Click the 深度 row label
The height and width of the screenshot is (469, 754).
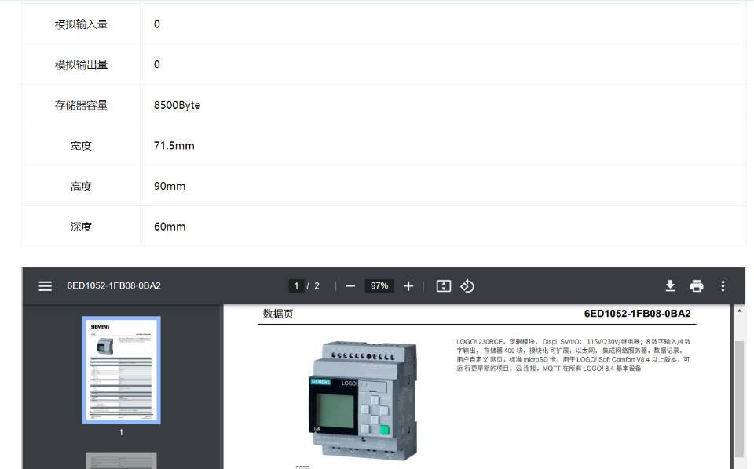pyautogui.click(x=81, y=227)
